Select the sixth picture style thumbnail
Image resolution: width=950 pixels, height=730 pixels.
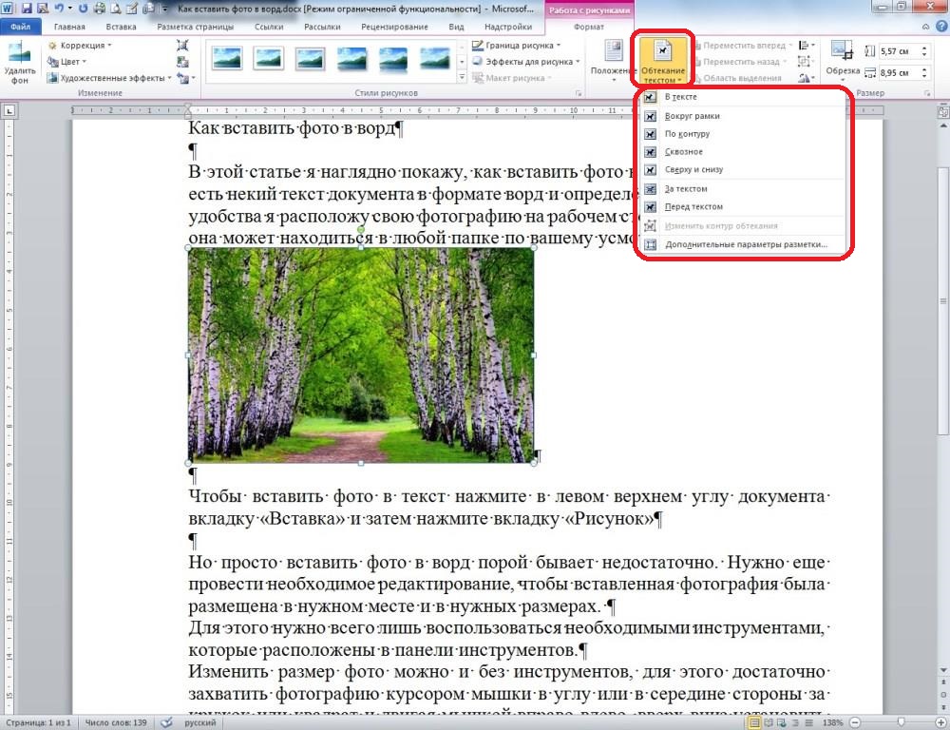click(x=435, y=60)
